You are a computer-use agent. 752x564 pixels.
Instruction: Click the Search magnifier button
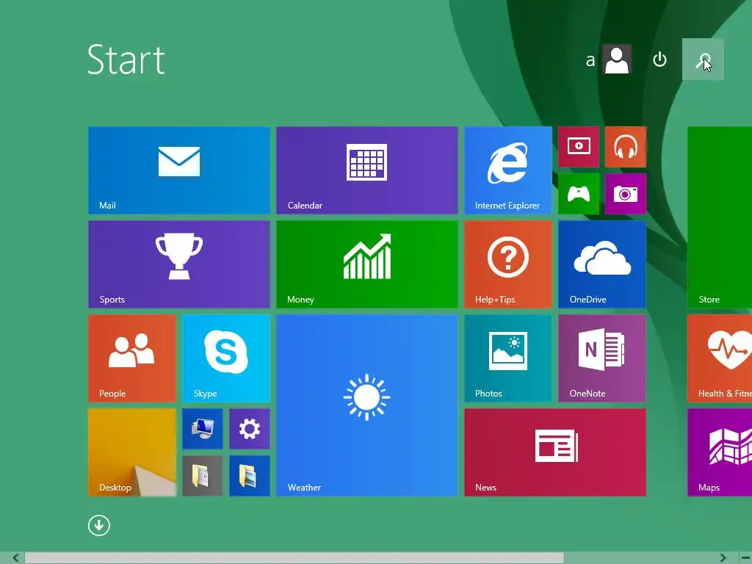(703, 59)
